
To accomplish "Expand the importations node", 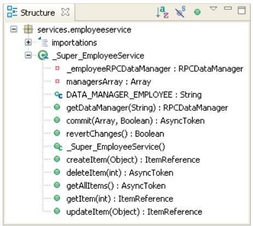I will pos(28,42).
